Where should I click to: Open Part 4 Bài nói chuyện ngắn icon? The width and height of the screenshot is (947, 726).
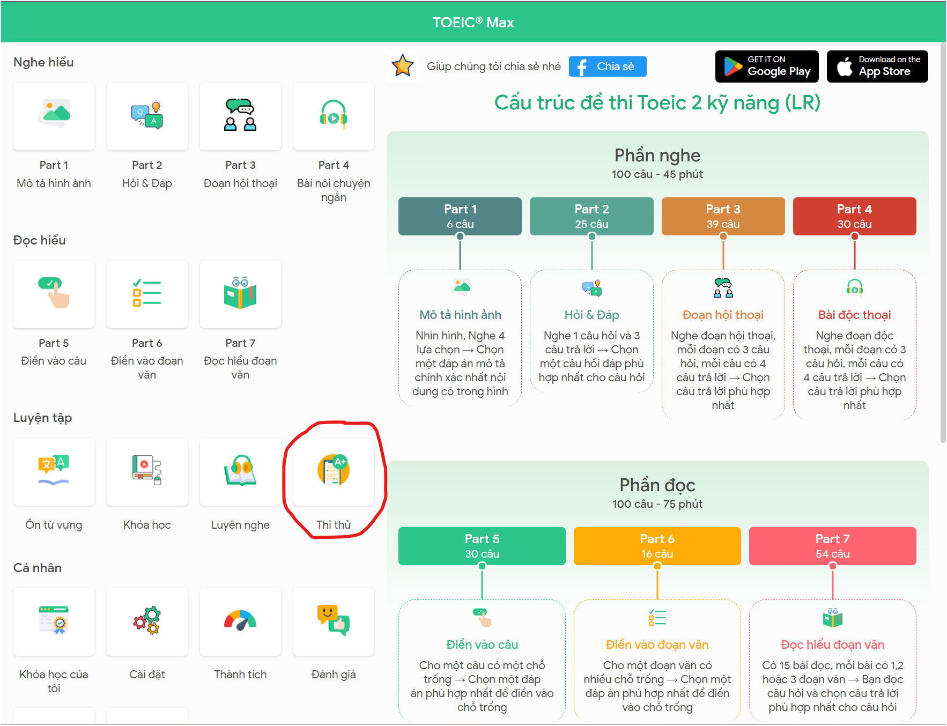[x=334, y=116]
